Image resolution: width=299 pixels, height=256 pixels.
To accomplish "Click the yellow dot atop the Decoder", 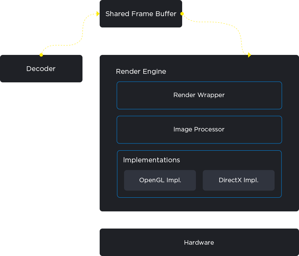I will click(41, 55).
